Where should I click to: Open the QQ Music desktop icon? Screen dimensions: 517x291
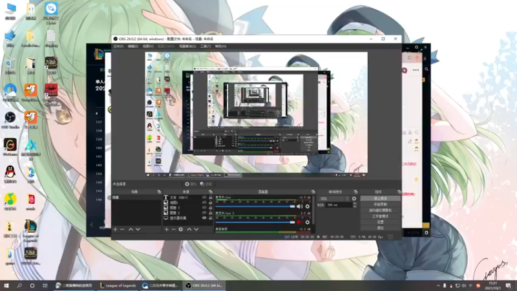pyautogui.click(x=10, y=201)
